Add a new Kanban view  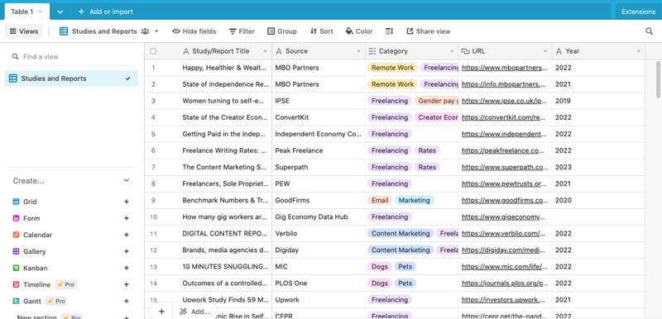[127, 268]
